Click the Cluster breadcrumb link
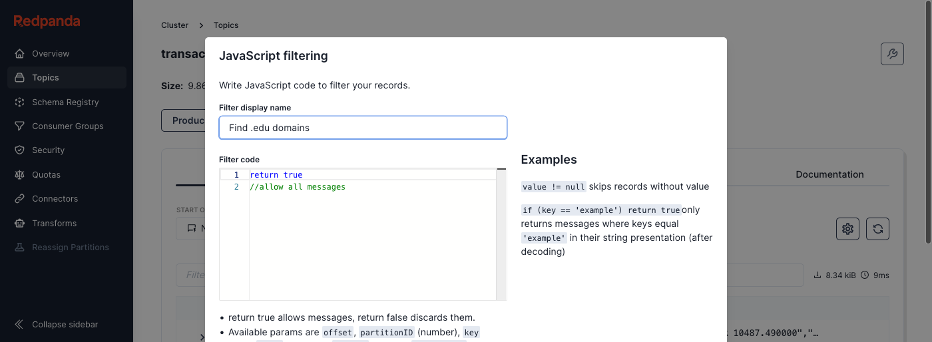This screenshot has width=932, height=342. pos(174,25)
